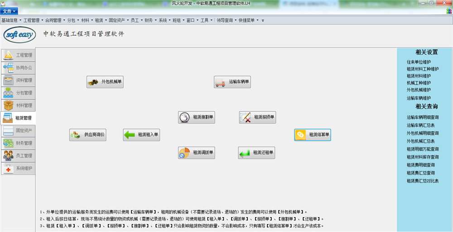
Task: Expand 领导查询 menu dropdown
Action: pos(226,20)
